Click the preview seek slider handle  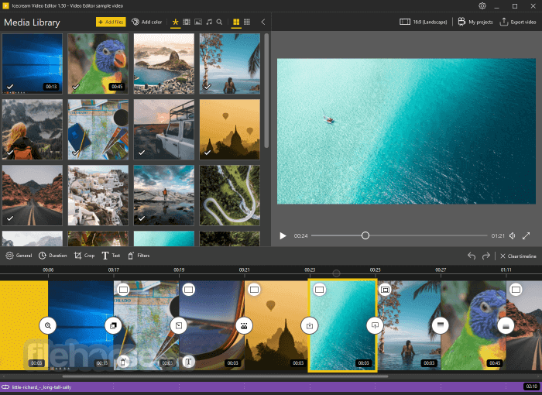[x=365, y=236]
